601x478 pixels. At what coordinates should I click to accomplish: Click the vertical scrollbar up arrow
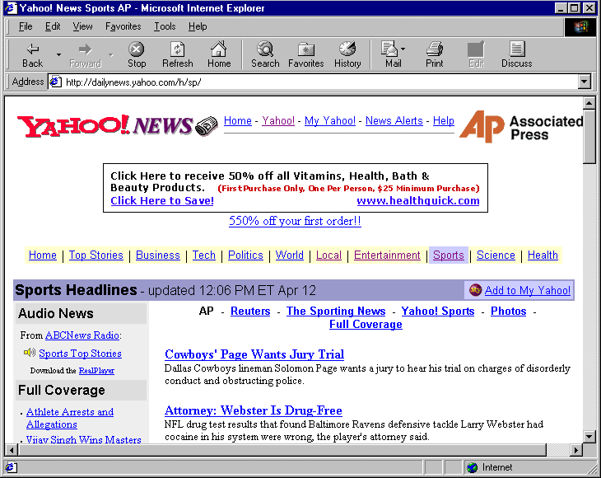[x=589, y=103]
